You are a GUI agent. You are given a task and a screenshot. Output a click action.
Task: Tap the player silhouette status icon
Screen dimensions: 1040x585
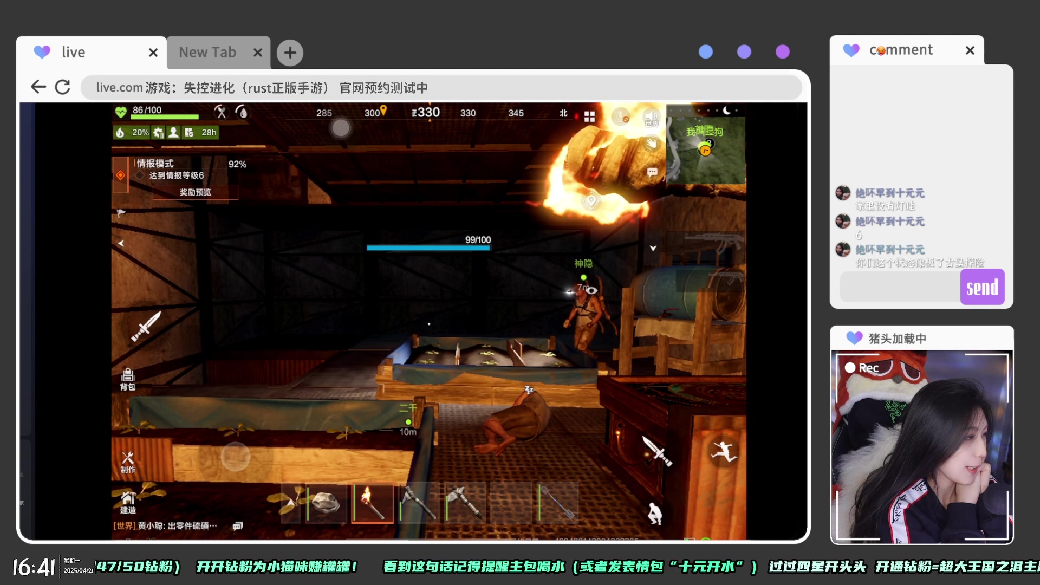[x=173, y=133]
